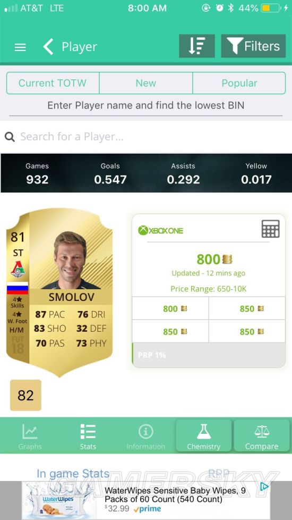292x520 pixels.
Task: Tap the search magnifier icon
Action: pos(10,137)
